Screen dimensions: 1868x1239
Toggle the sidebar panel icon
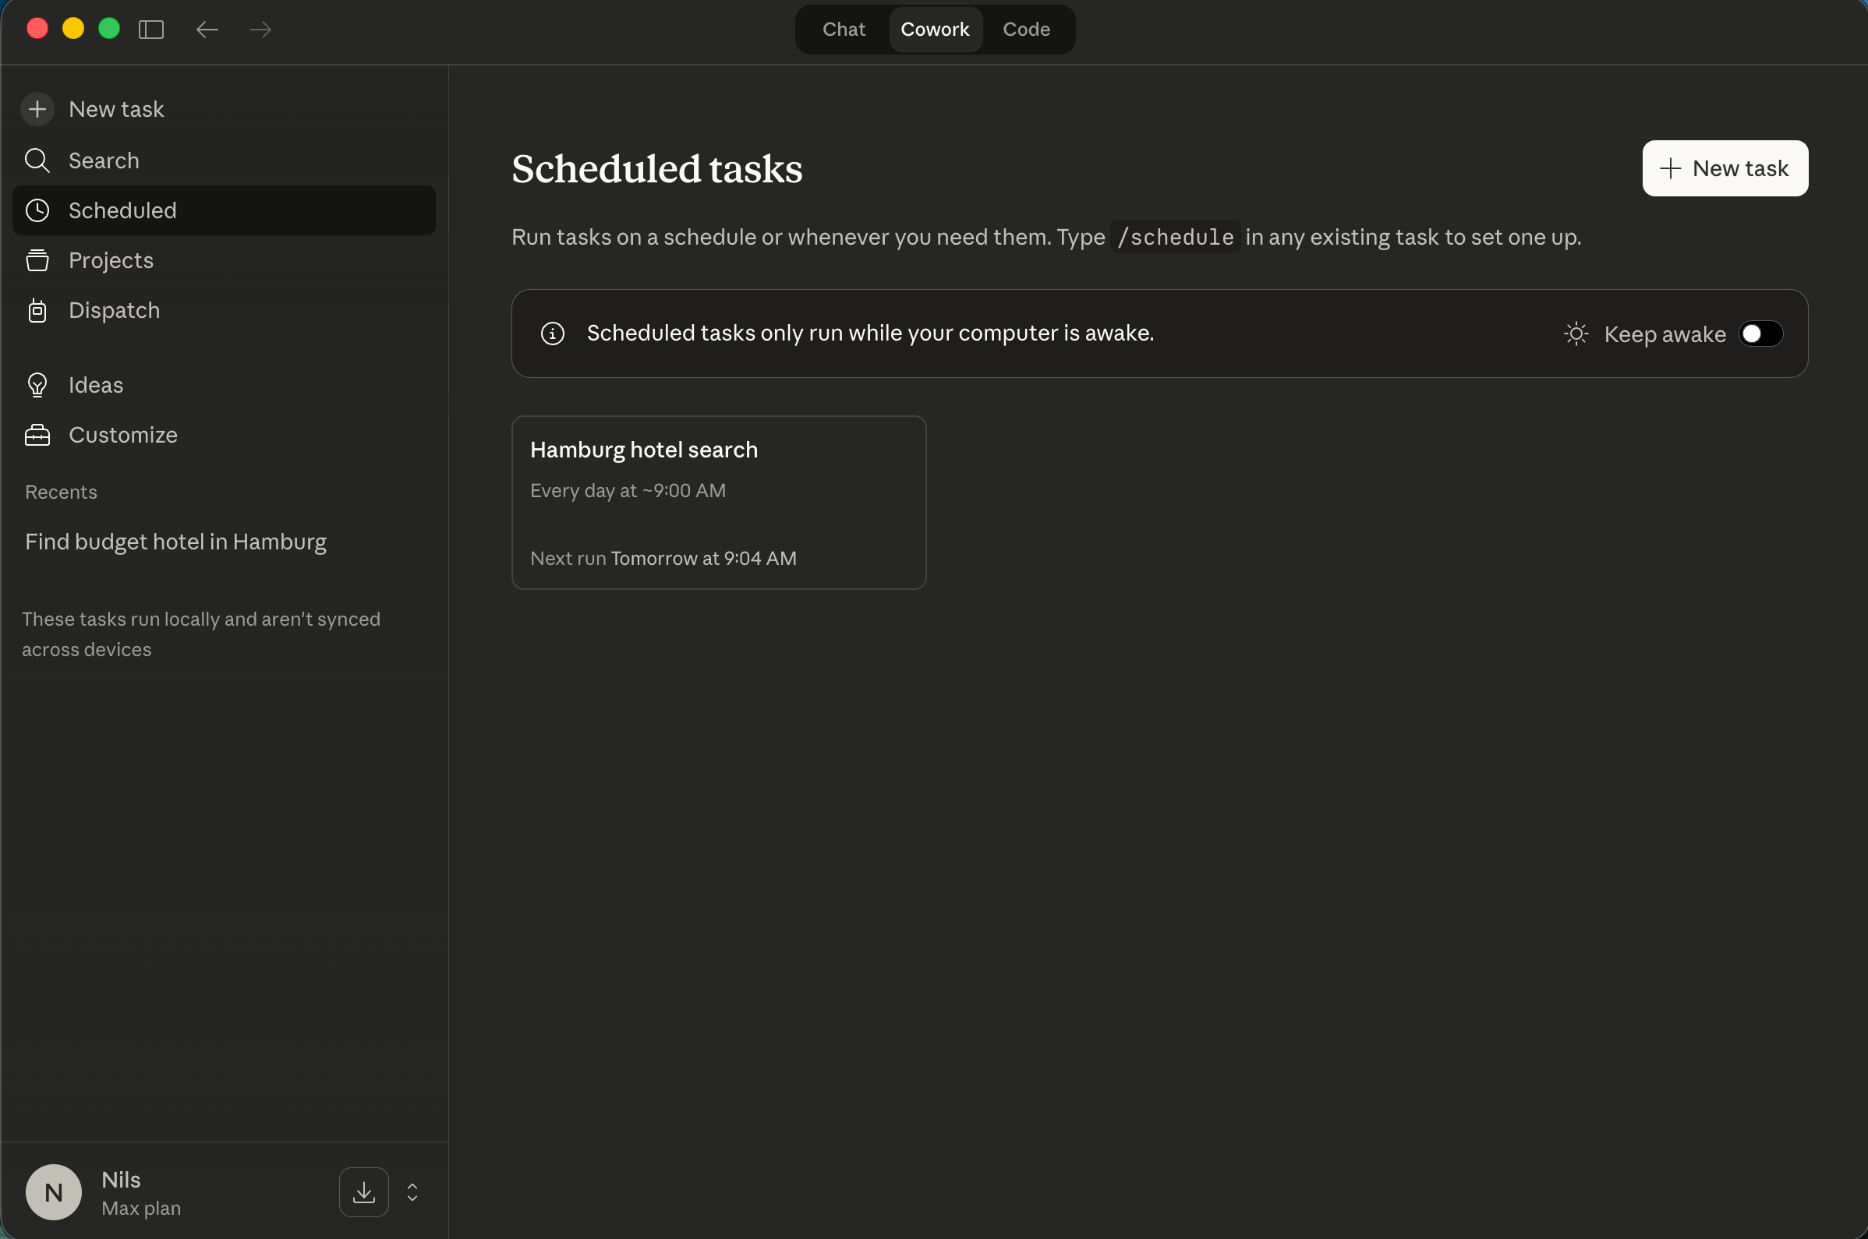coord(151,30)
